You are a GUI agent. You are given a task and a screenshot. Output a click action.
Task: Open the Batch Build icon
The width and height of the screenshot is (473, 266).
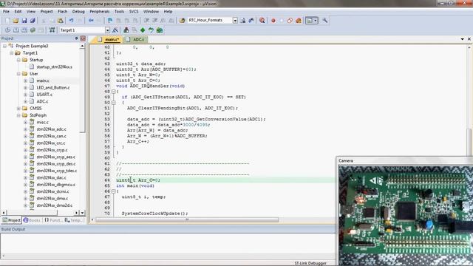click(33, 30)
